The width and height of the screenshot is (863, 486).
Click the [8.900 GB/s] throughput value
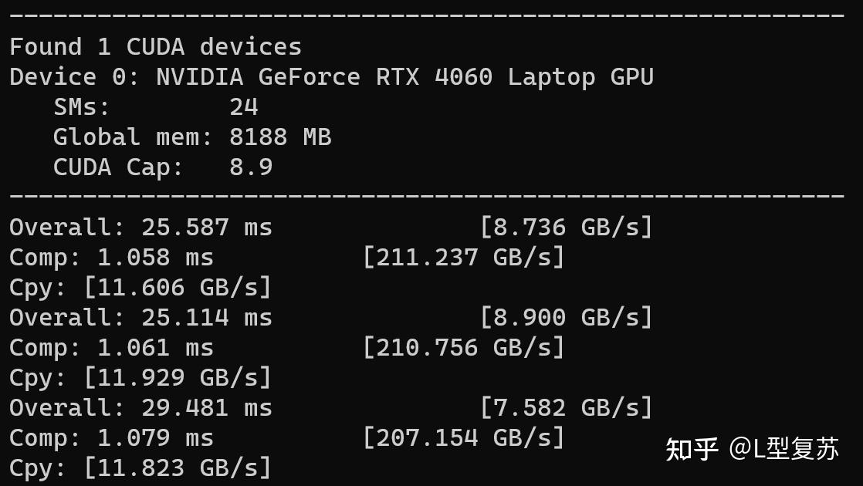tap(566, 318)
